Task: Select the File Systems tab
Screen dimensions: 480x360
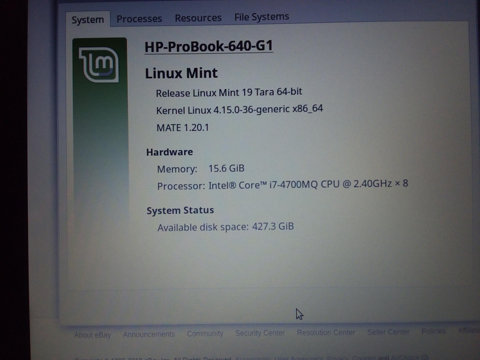Action: (x=262, y=17)
